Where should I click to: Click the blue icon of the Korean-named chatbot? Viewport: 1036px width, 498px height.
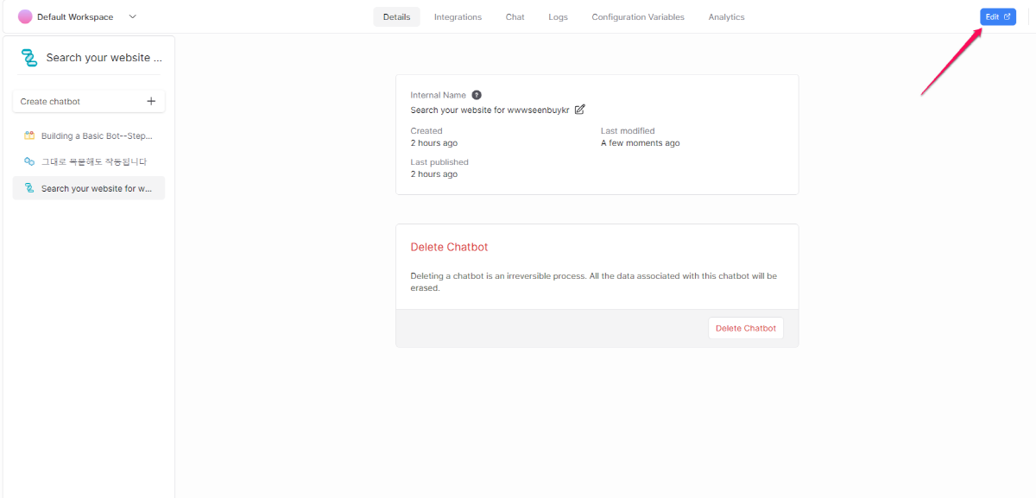coord(29,161)
